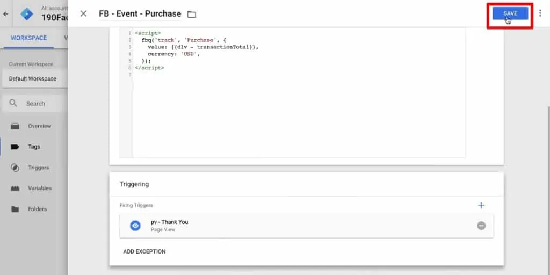This screenshot has width=550, height=275.
Task: Click the Variables brick icon
Action: pos(15,189)
